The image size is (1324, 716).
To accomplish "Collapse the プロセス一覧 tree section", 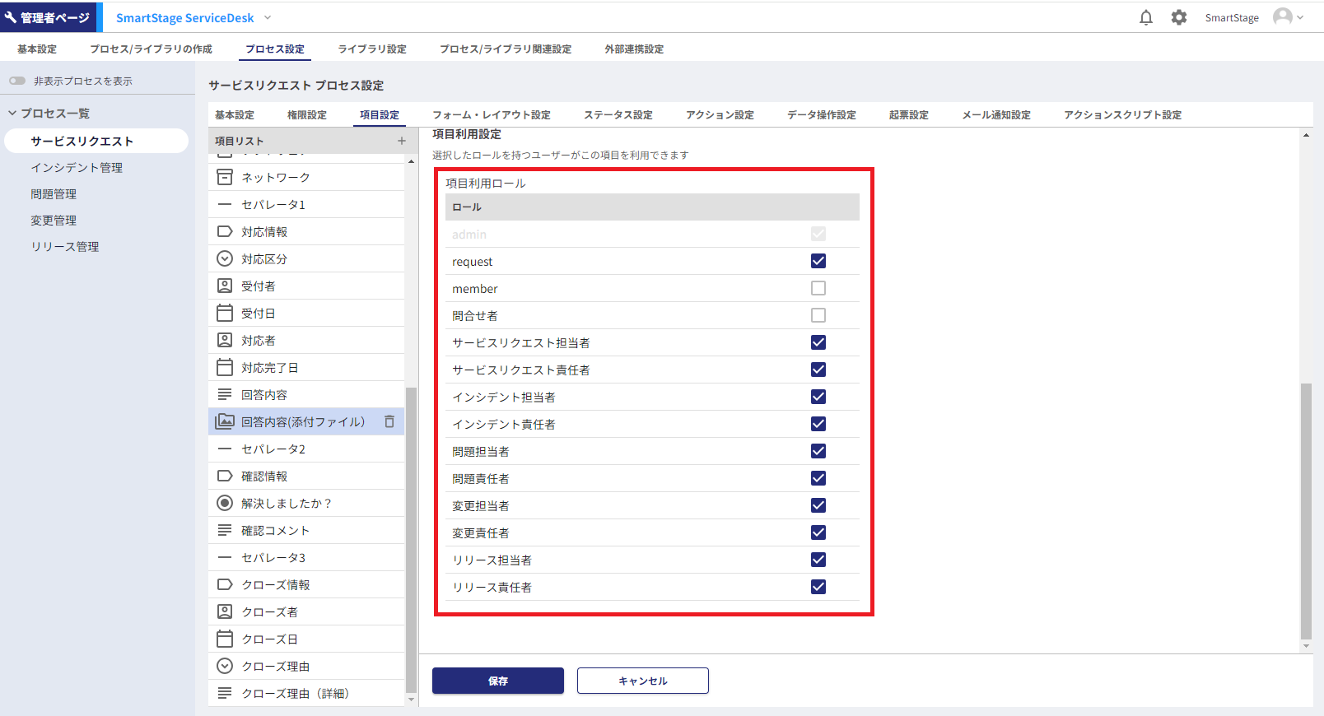I will [x=12, y=113].
